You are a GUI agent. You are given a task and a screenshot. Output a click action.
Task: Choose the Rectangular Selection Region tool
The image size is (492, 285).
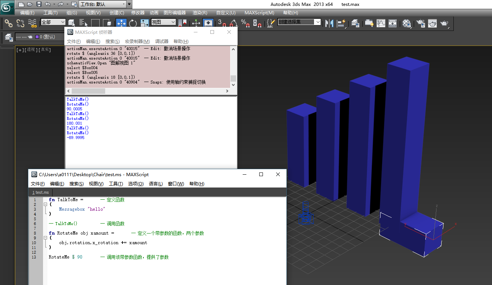coord(96,23)
